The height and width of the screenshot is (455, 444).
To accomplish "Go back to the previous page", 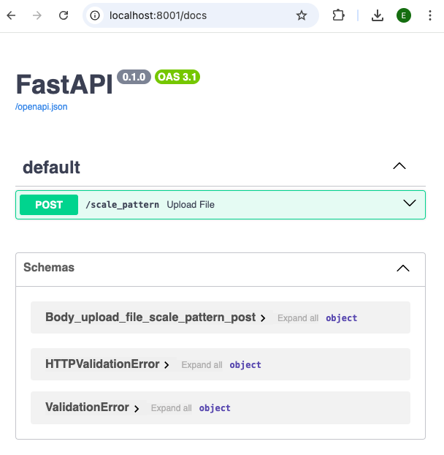I will [x=11, y=15].
